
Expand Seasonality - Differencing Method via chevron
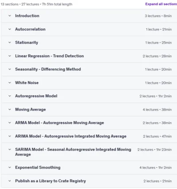pos(10,69)
